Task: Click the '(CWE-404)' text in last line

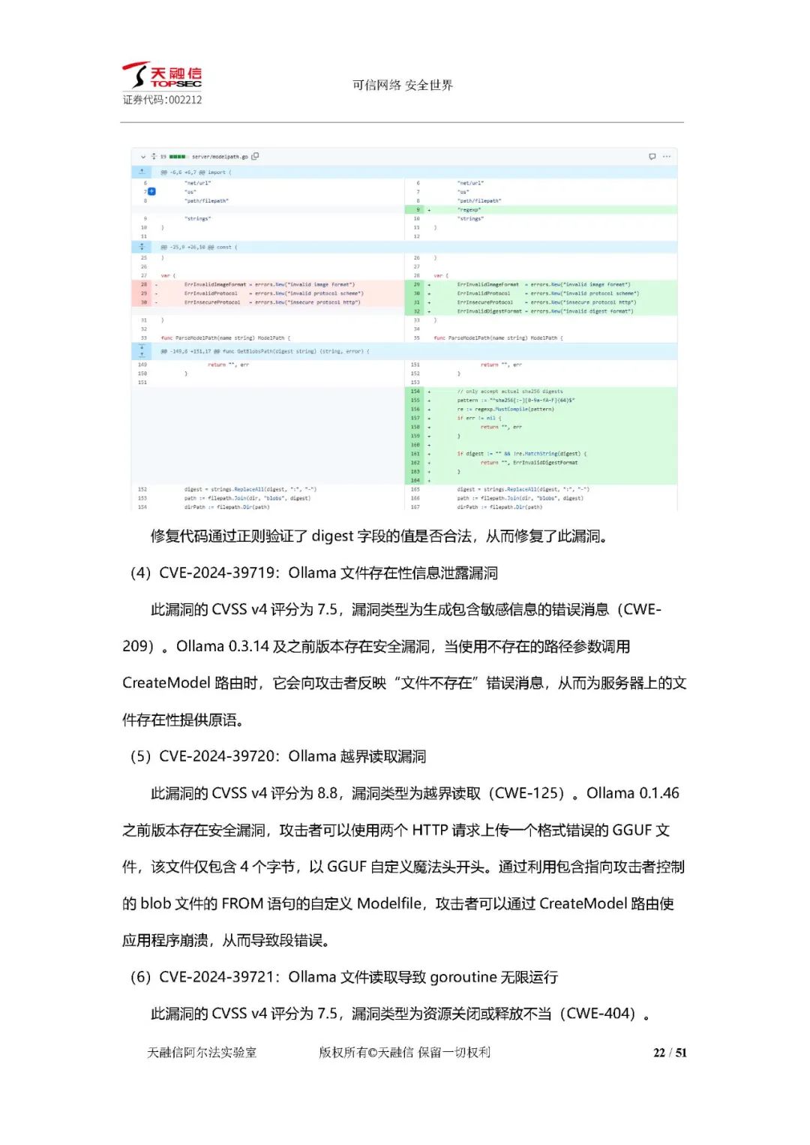Action: coord(601,1014)
